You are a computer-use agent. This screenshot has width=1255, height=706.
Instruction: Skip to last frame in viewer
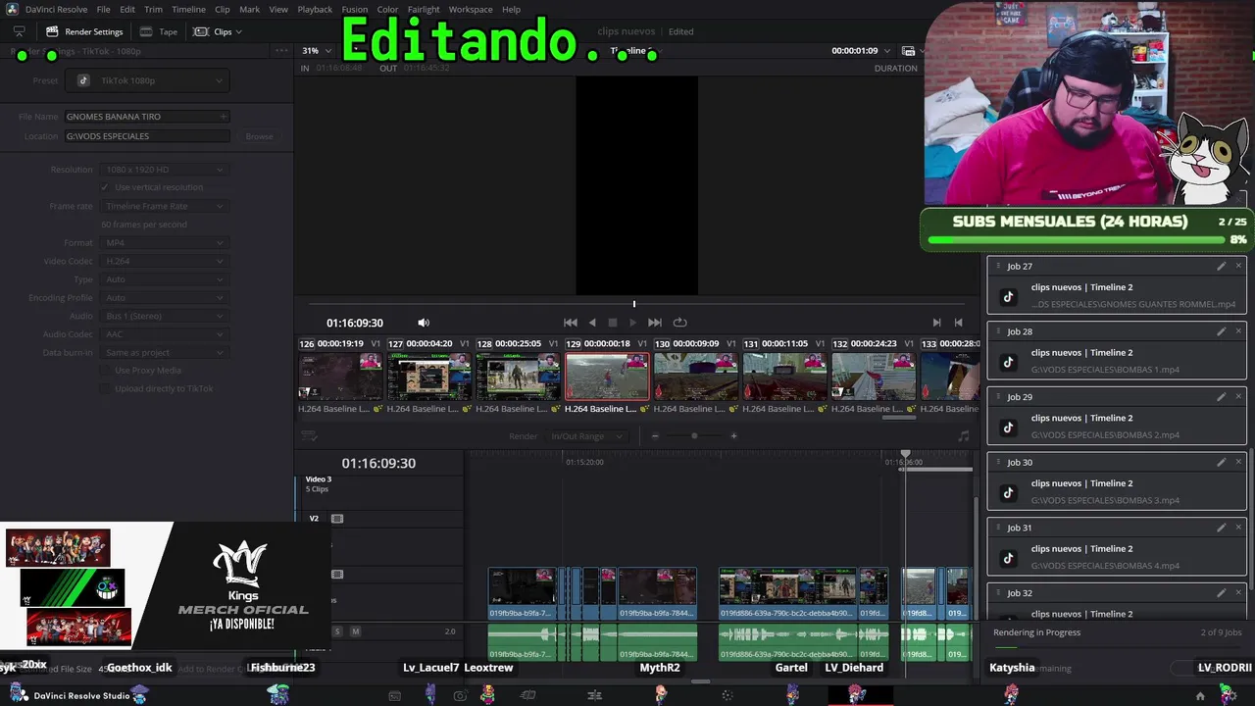(654, 323)
